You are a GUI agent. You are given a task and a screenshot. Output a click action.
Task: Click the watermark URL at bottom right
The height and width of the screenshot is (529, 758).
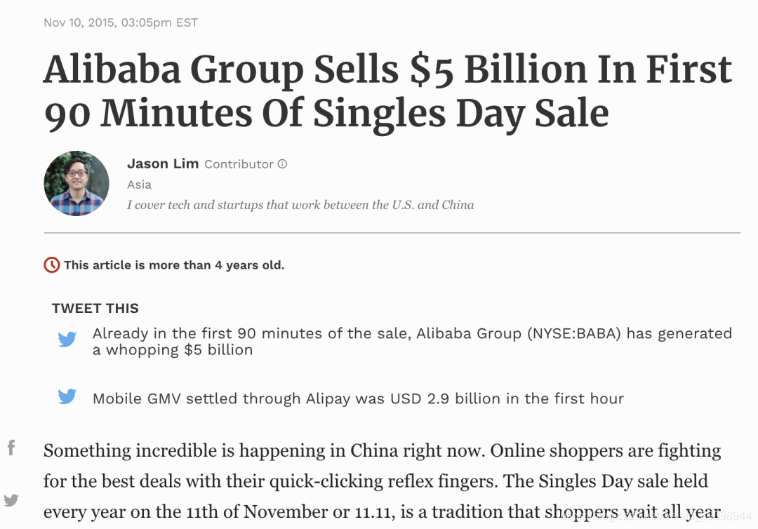click(658, 516)
